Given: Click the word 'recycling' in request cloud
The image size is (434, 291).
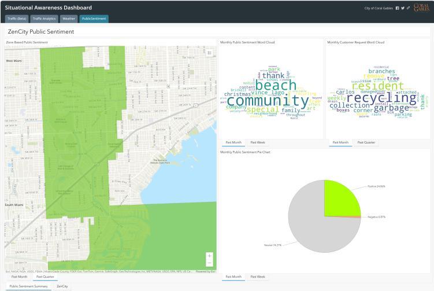Looking at the screenshot, I should click(381, 98).
